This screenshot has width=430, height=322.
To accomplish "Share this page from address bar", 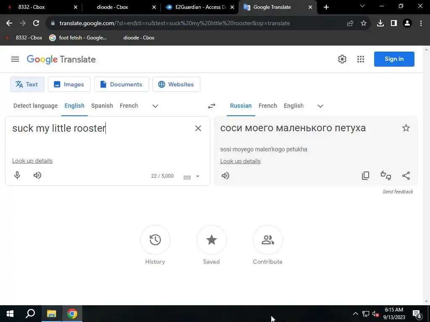I will (350, 23).
